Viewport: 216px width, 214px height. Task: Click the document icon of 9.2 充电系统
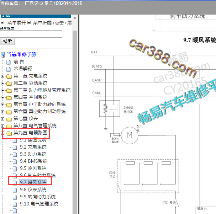(15, 147)
